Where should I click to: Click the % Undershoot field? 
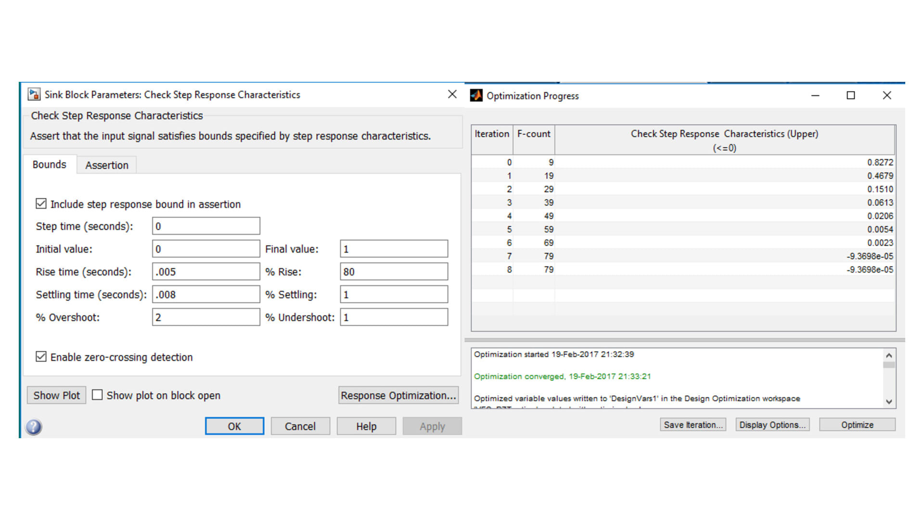(x=394, y=317)
